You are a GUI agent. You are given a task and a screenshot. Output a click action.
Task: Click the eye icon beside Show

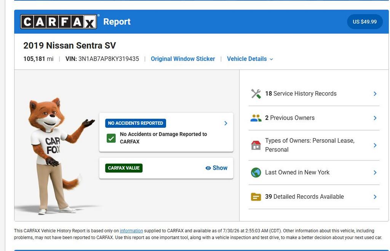coord(208,168)
